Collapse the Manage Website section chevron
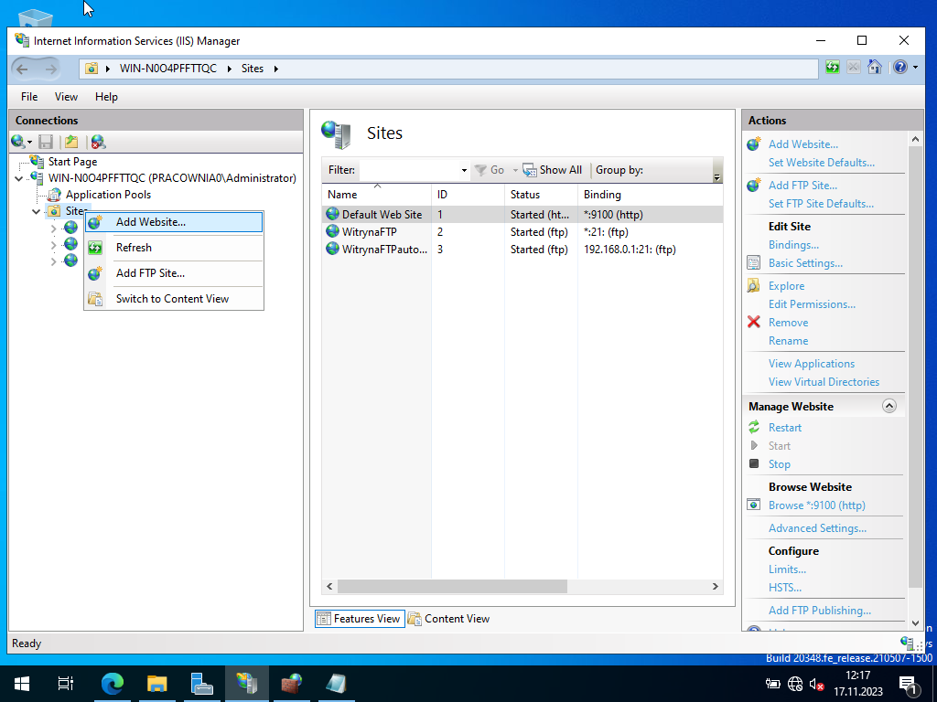Screen dimensions: 937x702 889,407
